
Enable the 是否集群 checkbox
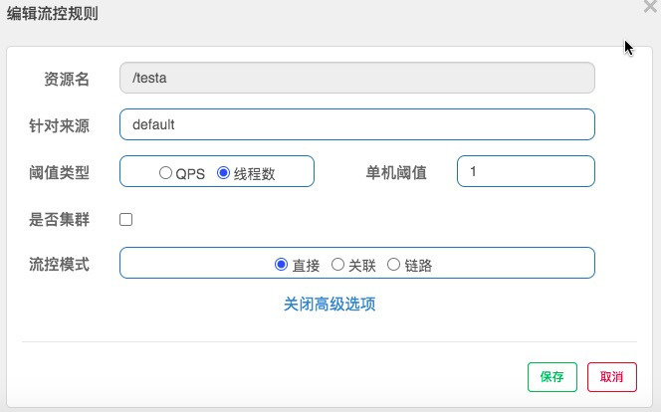coord(126,219)
